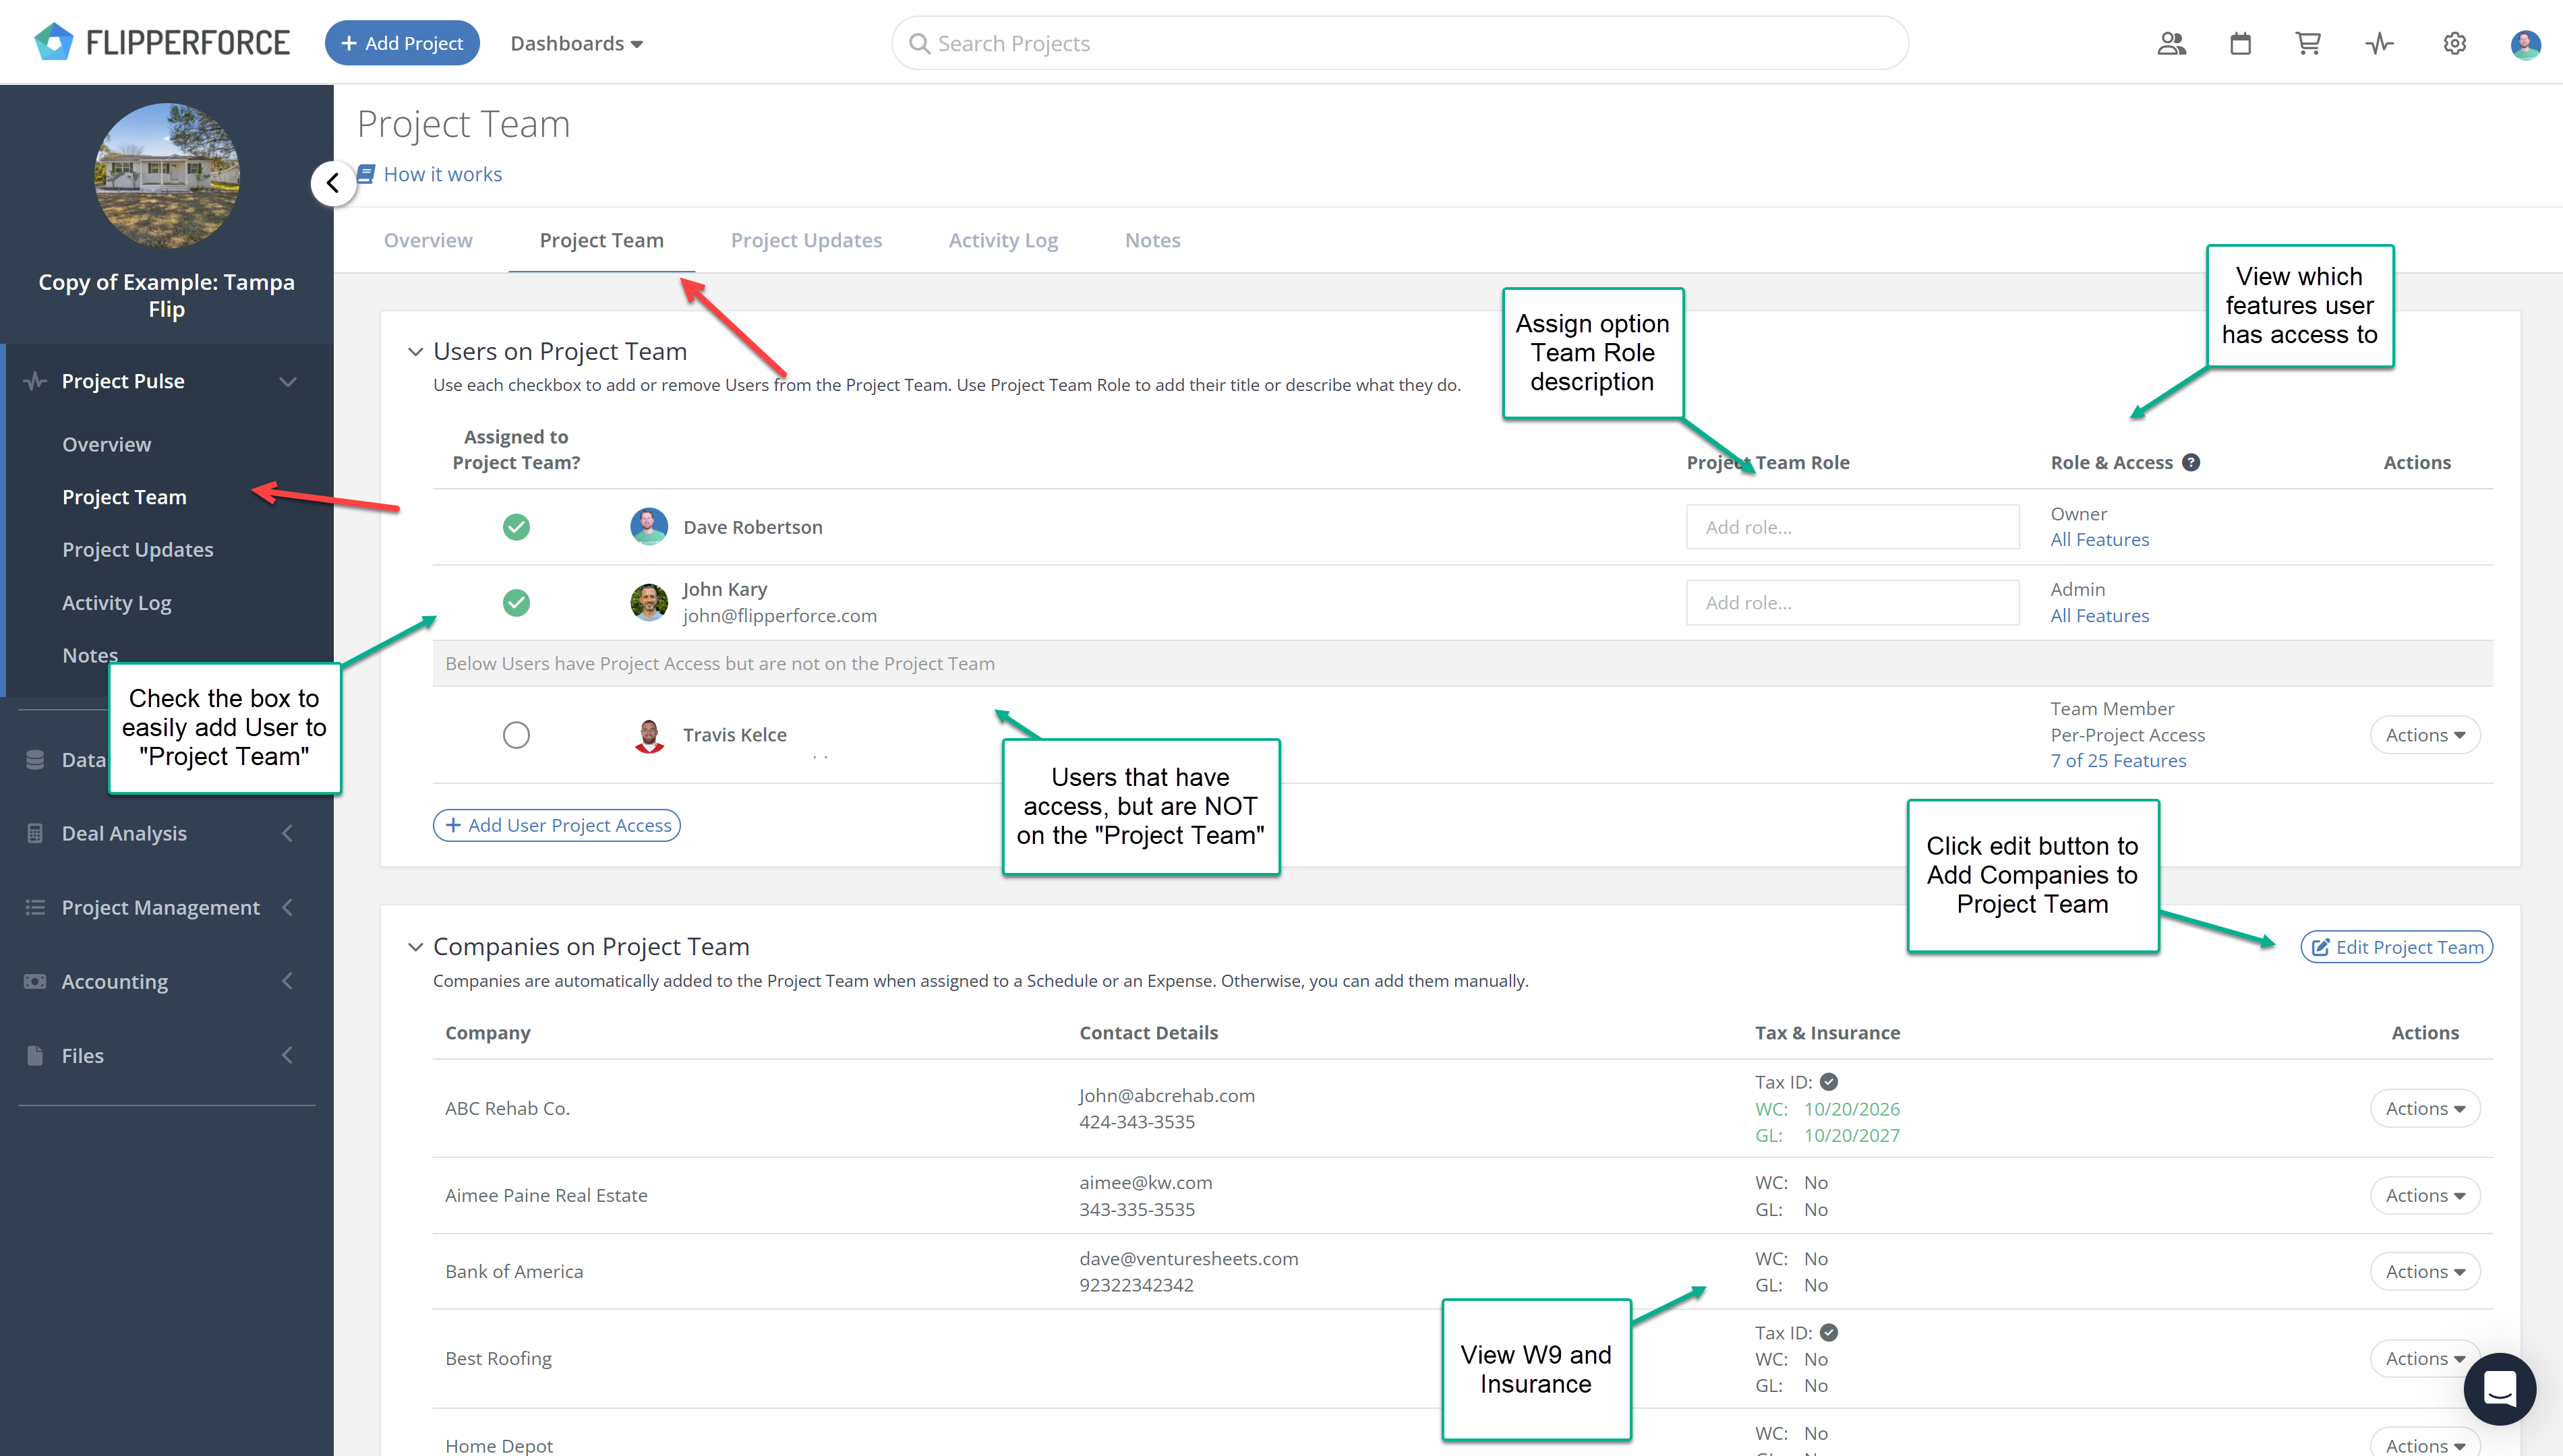The image size is (2563, 1456).
Task: Collapse Users on Project Team section
Action: click(x=415, y=351)
